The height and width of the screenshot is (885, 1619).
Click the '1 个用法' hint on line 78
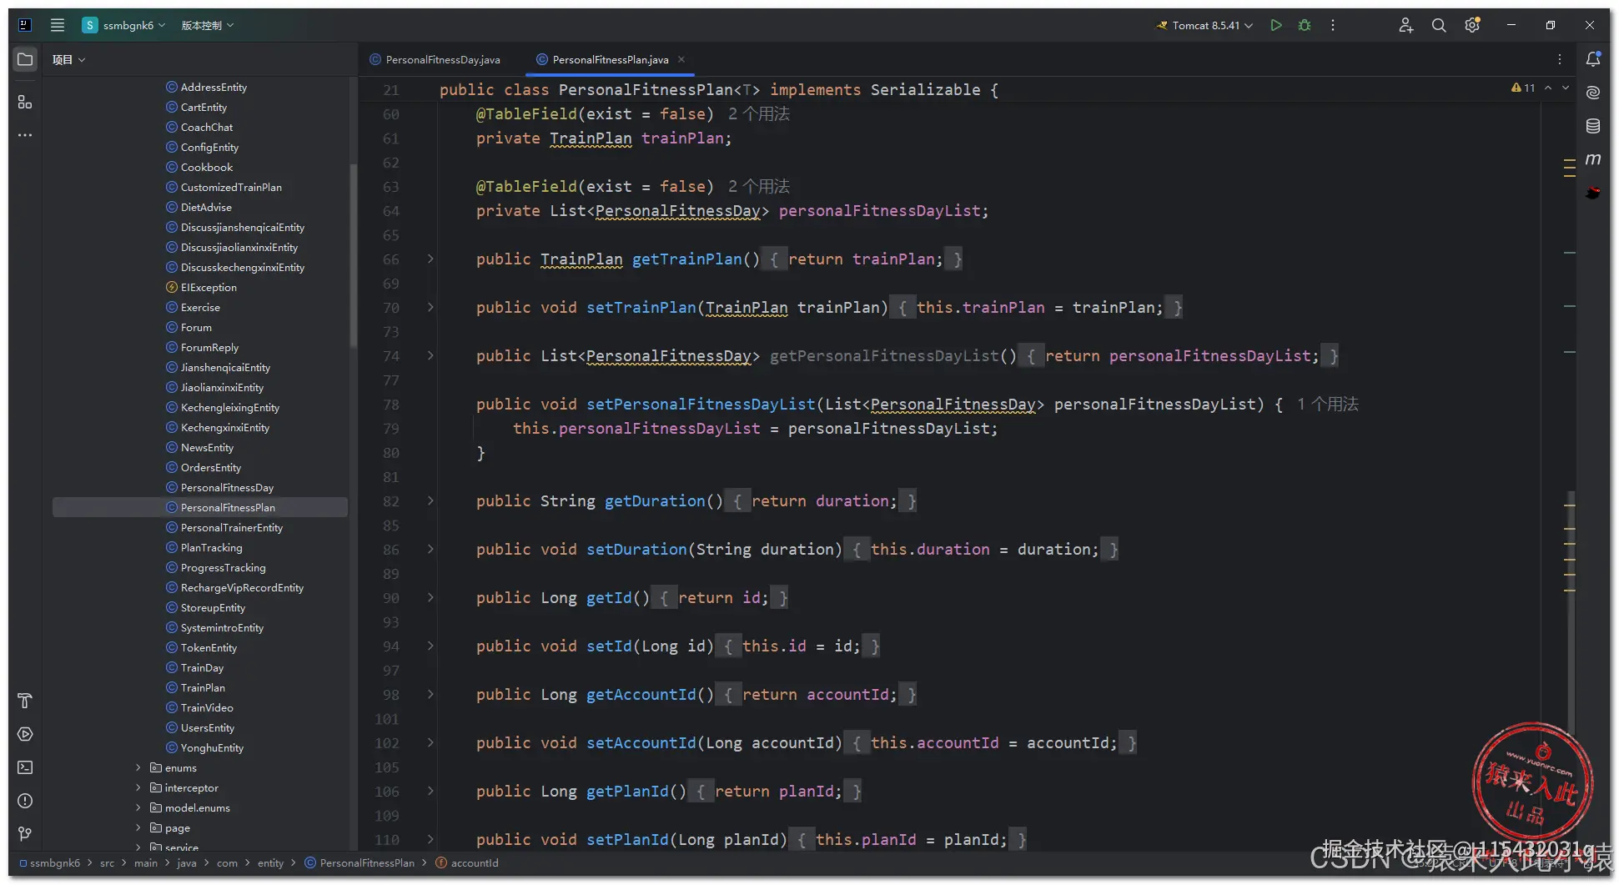tap(1327, 404)
